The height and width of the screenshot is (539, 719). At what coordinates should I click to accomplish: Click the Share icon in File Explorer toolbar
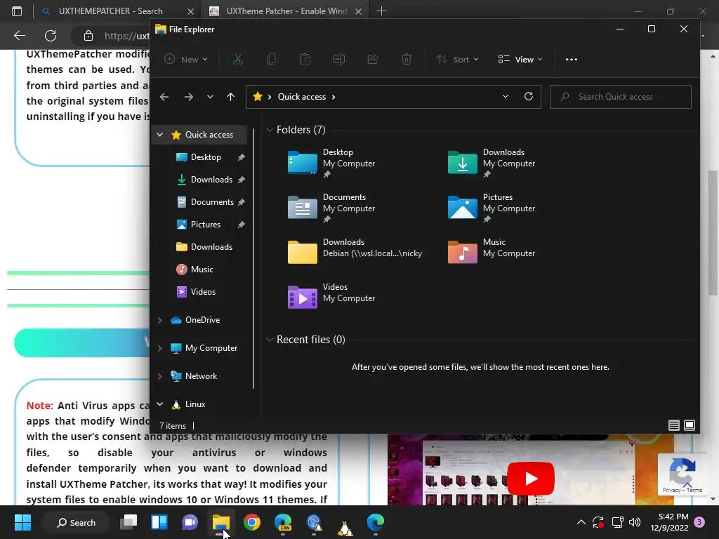(373, 59)
